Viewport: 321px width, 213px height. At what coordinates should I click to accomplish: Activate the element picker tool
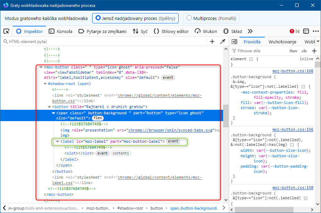6,31
